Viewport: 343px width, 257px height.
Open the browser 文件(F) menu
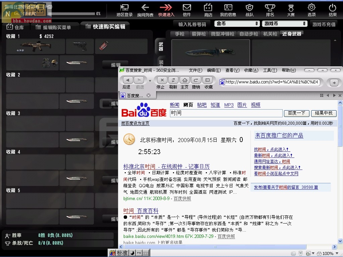[x=195, y=70]
